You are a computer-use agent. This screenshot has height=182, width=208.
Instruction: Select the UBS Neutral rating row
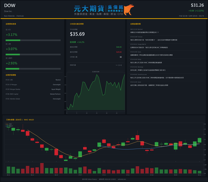33,80
